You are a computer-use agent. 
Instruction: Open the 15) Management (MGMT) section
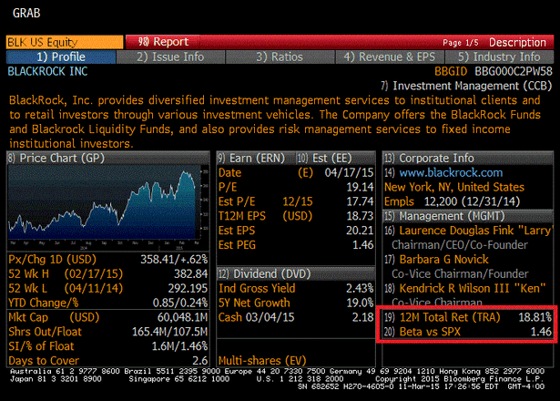[467, 216]
